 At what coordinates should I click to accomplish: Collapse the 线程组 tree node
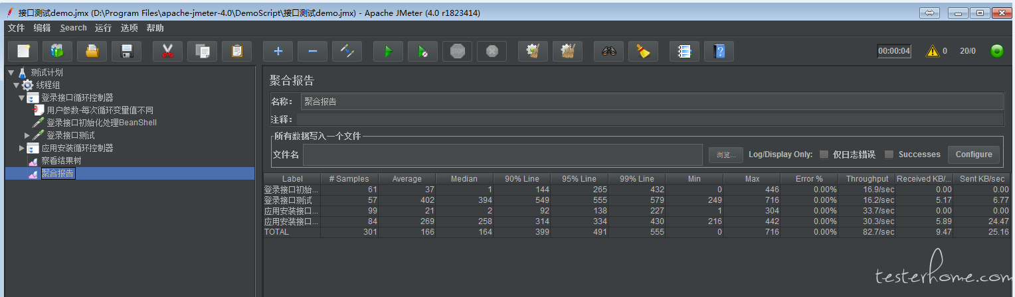[16, 85]
